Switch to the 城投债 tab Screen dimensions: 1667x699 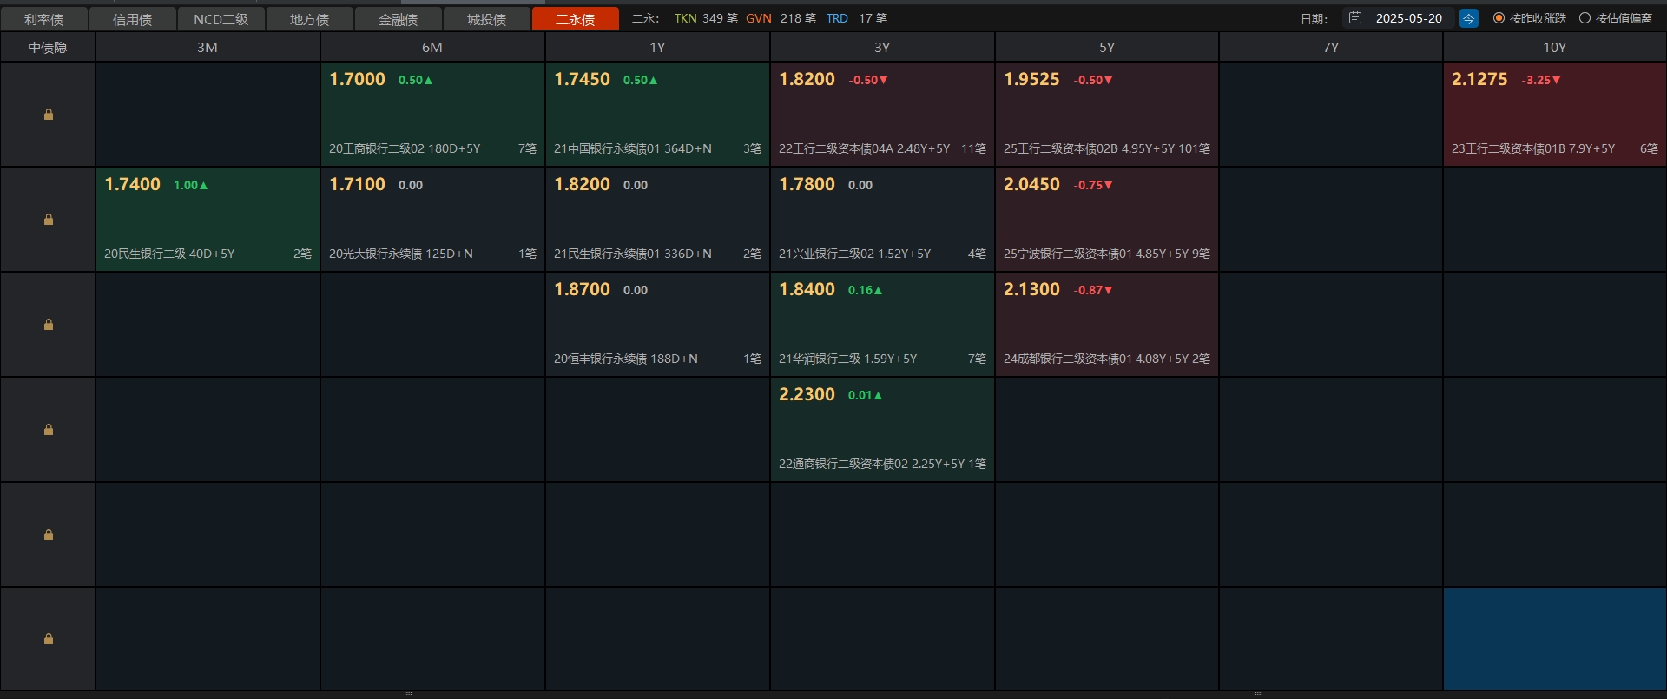(486, 18)
